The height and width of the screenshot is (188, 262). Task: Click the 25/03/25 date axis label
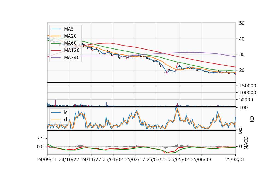(157, 160)
